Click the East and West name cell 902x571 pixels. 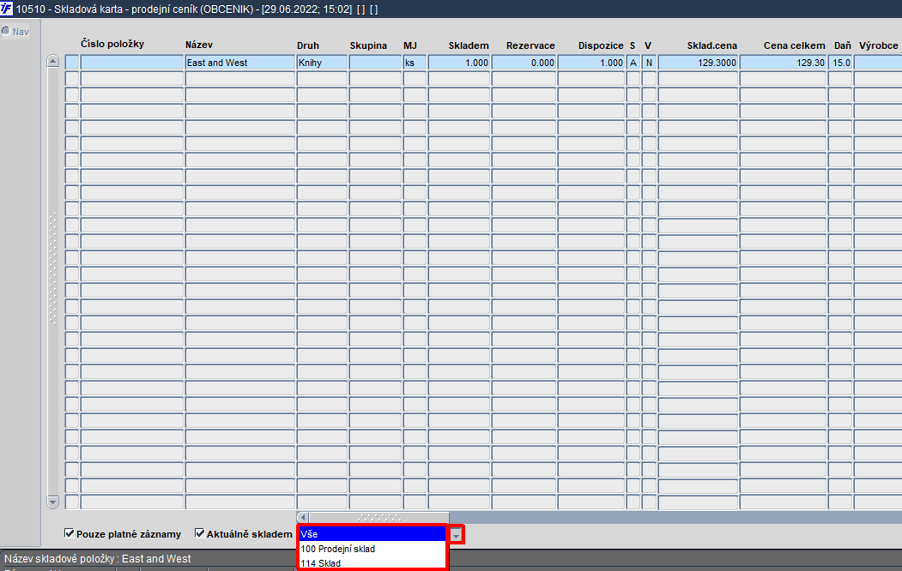pyautogui.click(x=240, y=63)
